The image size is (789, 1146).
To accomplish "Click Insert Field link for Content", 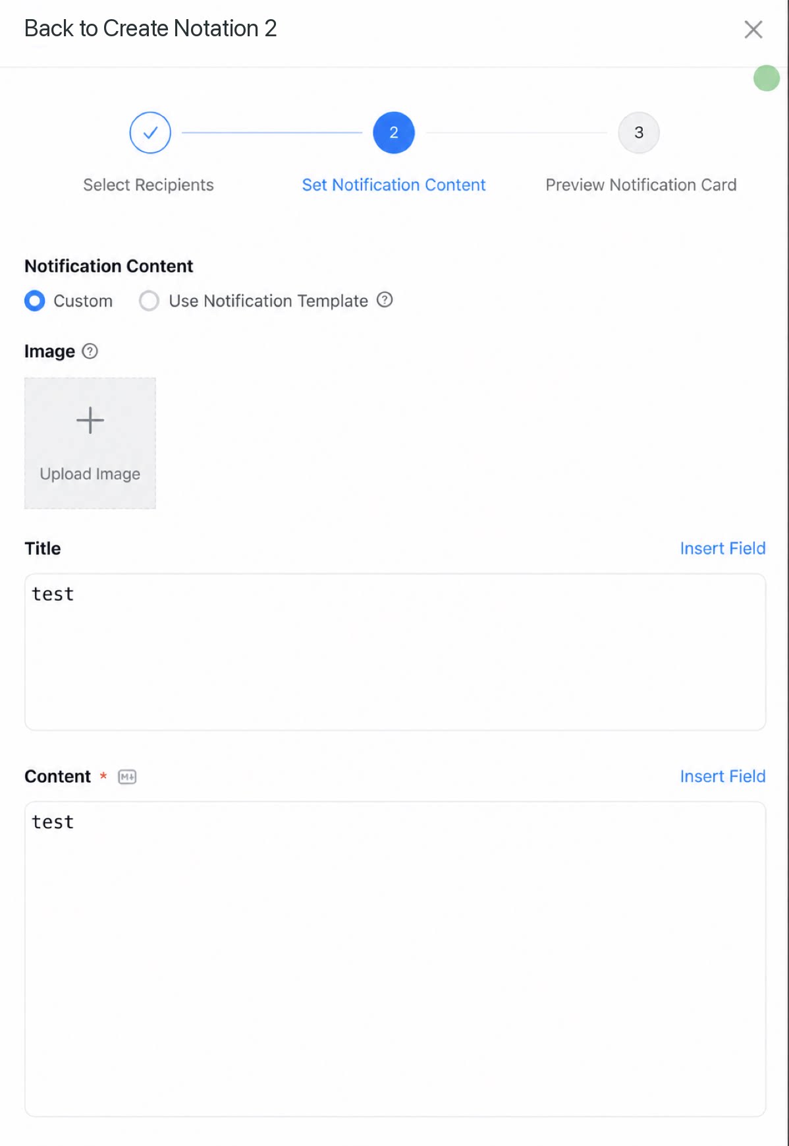I will (722, 777).
